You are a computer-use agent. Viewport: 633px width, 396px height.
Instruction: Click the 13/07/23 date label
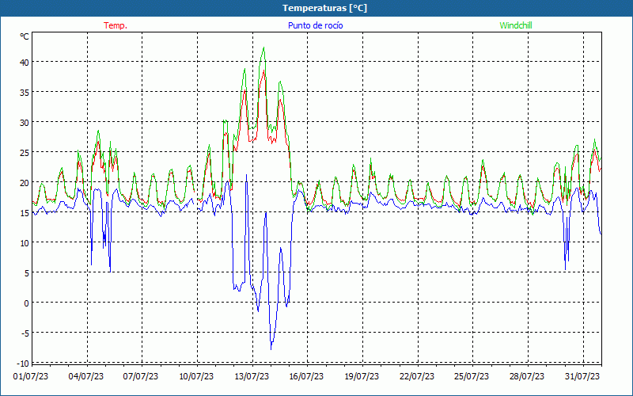pyautogui.click(x=252, y=376)
